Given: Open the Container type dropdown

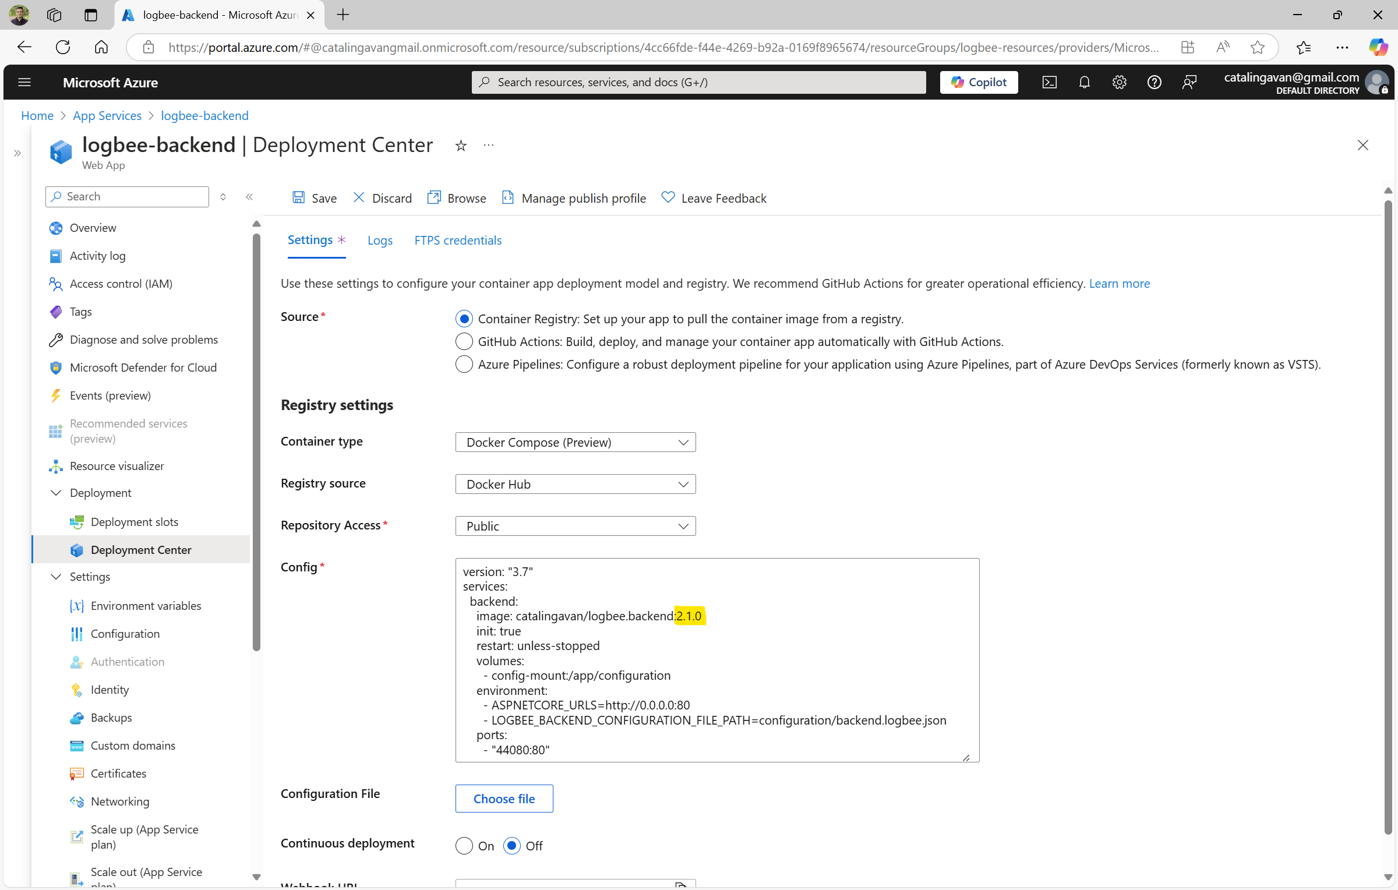Looking at the screenshot, I should click(576, 442).
